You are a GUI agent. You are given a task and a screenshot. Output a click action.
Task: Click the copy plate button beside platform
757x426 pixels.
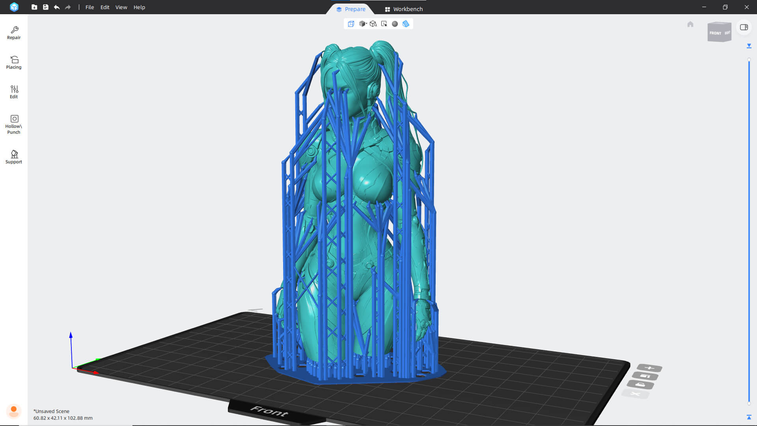(645, 376)
